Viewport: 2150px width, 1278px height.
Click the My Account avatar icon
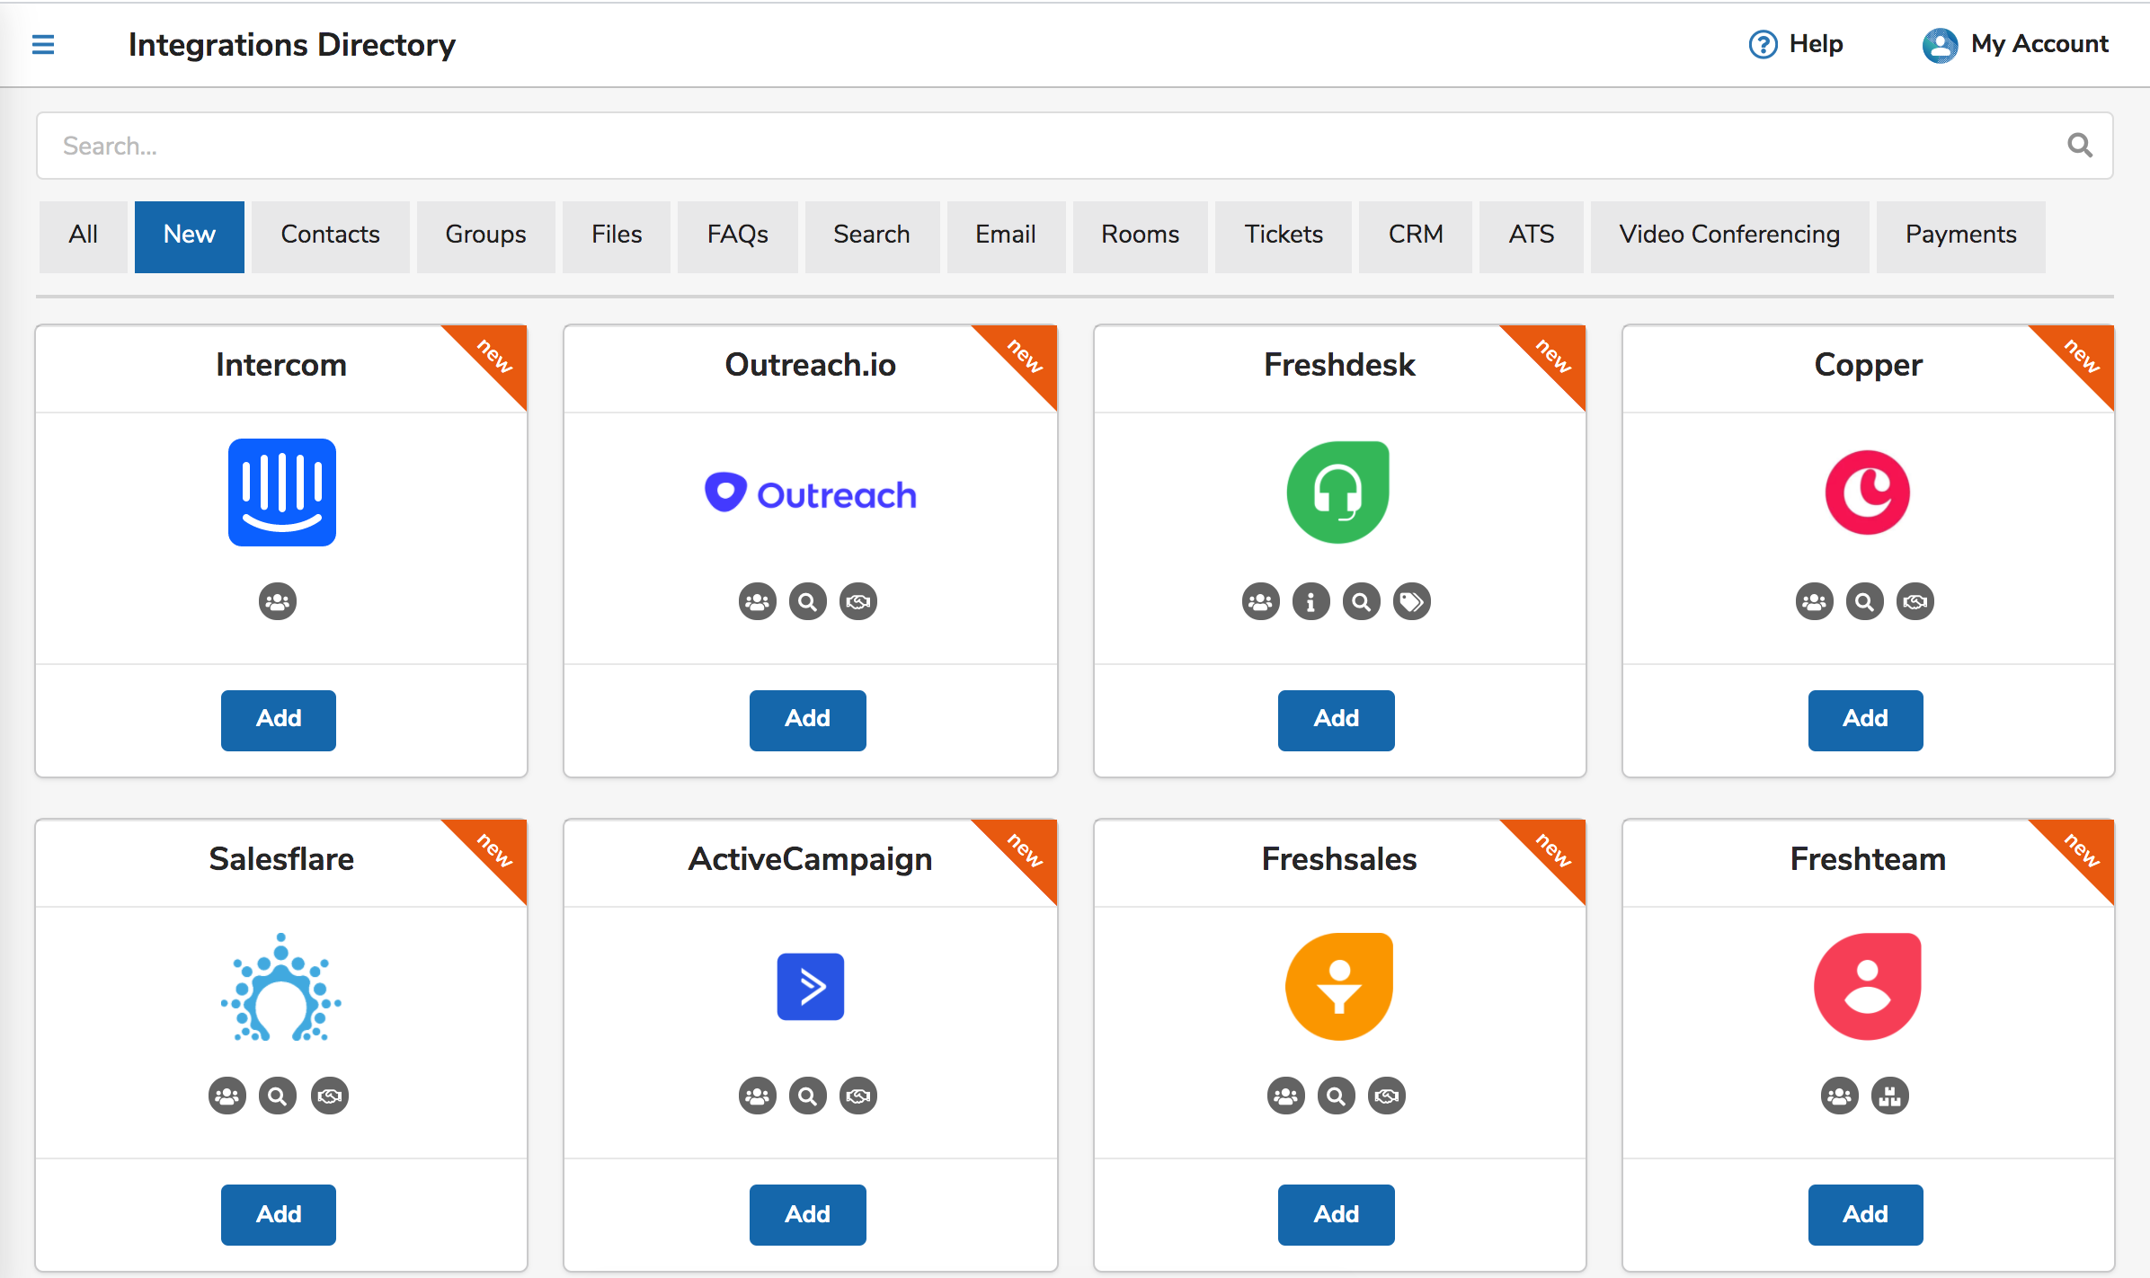(1940, 44)
